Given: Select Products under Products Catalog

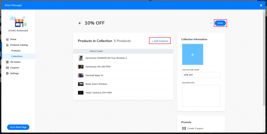Looking at the screenshot, I should 16,51.
